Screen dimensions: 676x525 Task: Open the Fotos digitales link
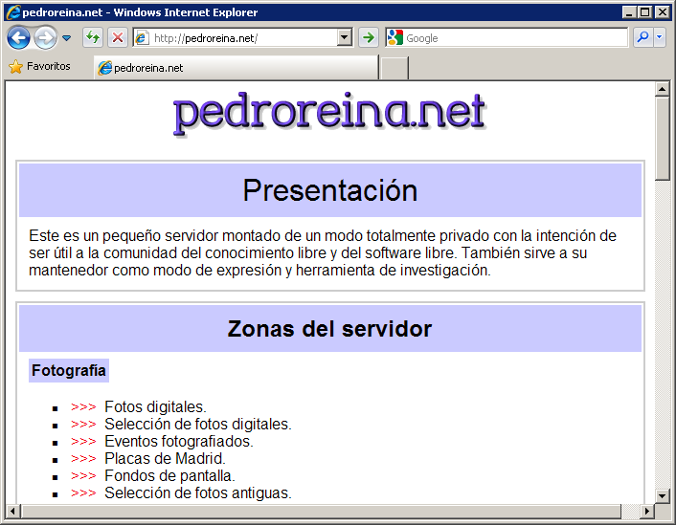pos(154,406)
